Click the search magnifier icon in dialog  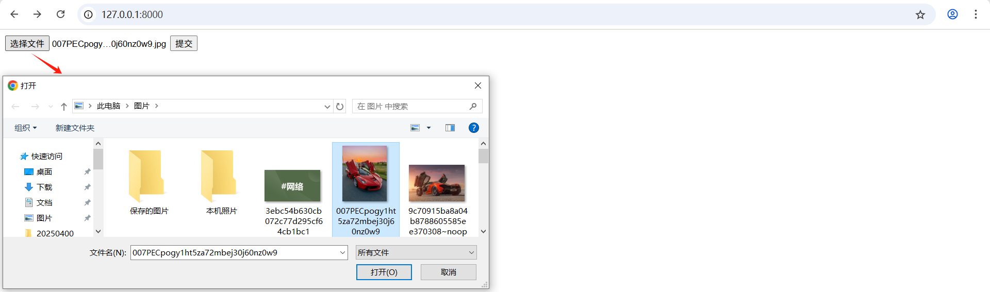coord(473,106)
